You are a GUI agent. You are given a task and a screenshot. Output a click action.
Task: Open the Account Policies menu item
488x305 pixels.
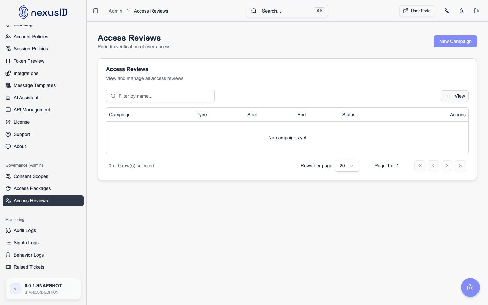[x=43, y=37]
